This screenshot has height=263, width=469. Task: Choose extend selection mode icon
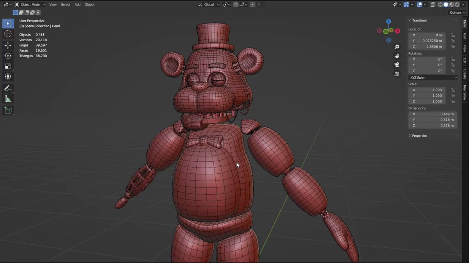click(21, 12)
